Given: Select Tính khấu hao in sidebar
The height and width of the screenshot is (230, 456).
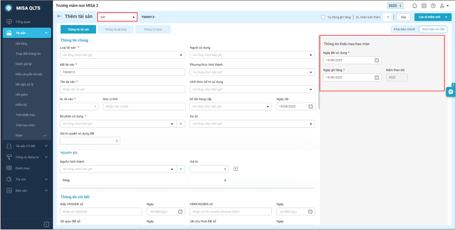Looking at the screenshot, I should [25, 115].
